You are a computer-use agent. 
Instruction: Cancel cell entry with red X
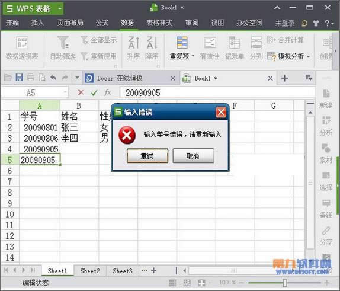(81, 92)
